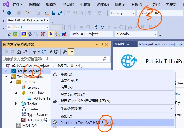Open the 生成(B) menu

(85, 5)
